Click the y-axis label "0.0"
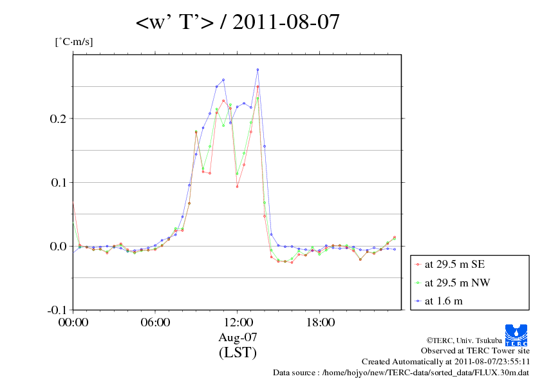 tap(58, 246)
